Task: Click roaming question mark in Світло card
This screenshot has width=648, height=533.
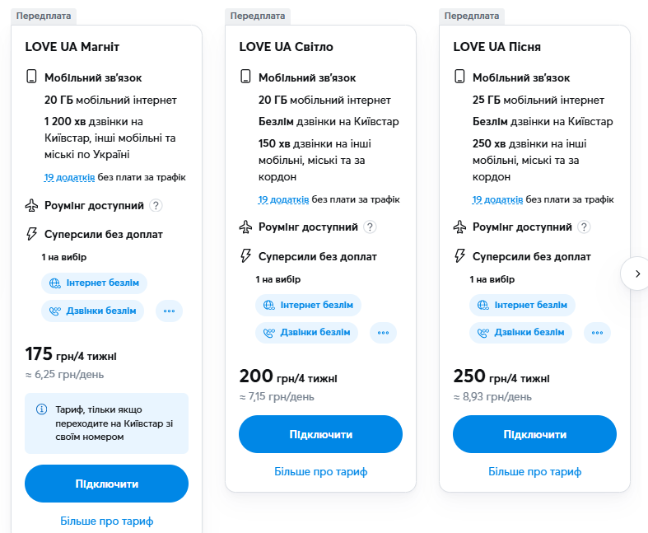Action: pyautogui.click(x=371, y=227)
